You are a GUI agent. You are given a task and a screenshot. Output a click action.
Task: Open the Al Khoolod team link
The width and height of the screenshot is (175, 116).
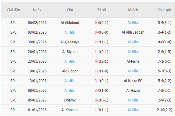point(70,110)
